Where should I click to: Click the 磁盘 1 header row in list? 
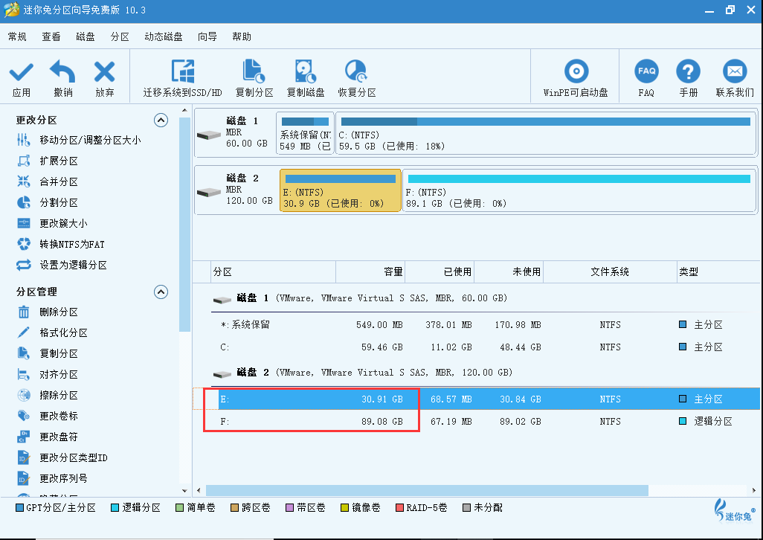coord(476,298)
